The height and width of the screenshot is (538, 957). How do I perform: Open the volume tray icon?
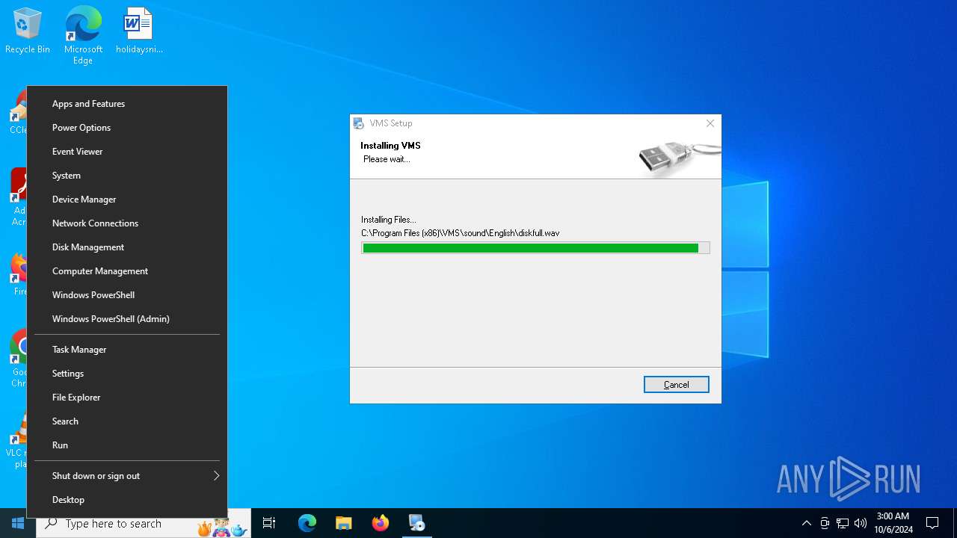tap(861, 523)
